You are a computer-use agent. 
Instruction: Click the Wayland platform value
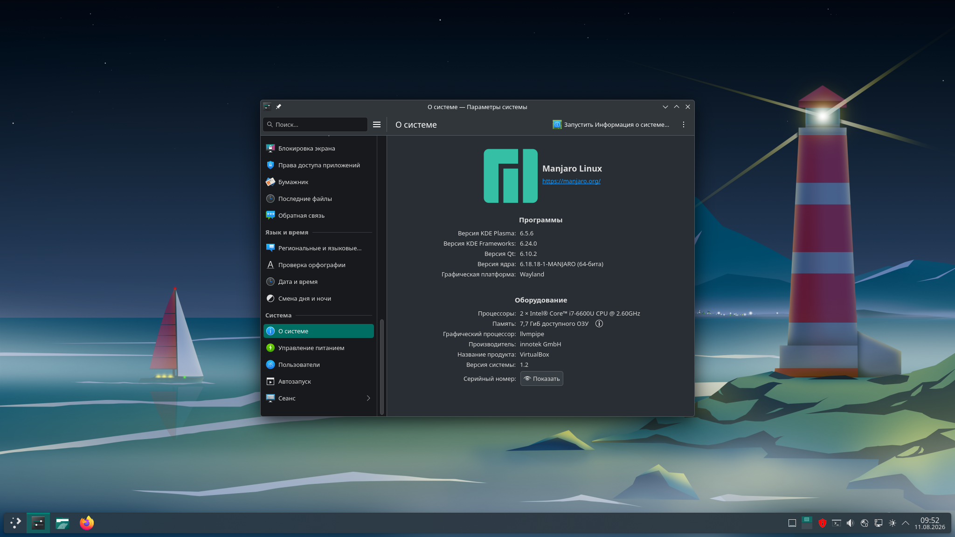[532, 274]
